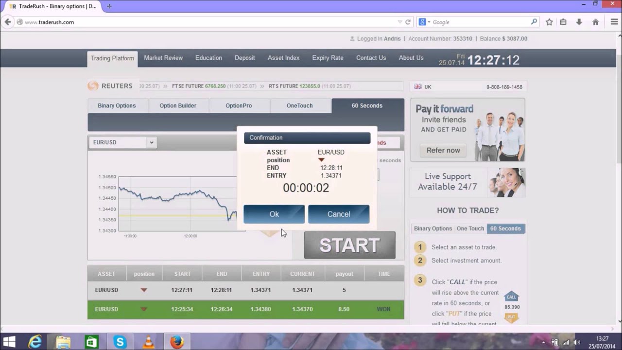
Task: Click the Reuters logo
Action: [x=110, y=86]
